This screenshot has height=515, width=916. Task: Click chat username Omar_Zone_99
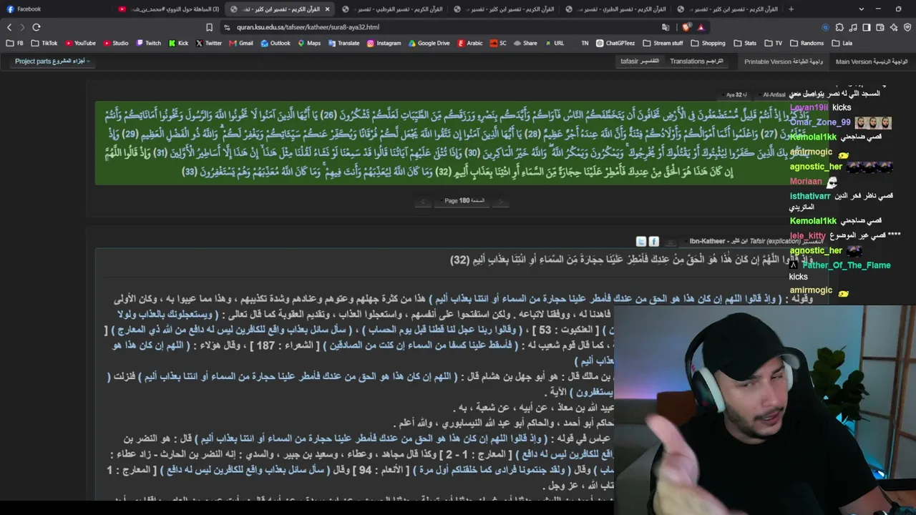[x=820, y=122]
